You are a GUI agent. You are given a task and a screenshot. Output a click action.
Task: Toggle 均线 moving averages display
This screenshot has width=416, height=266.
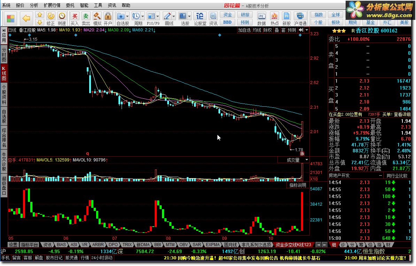(x=257, y=30)
